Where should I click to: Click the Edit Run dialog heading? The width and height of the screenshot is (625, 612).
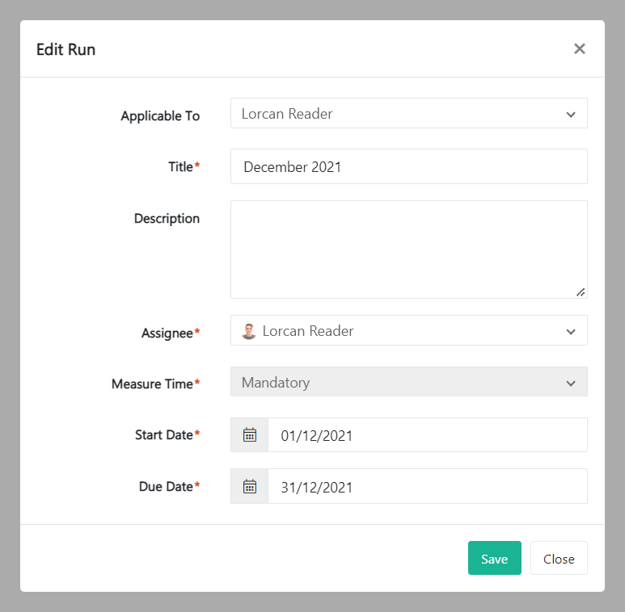[66, 49]
